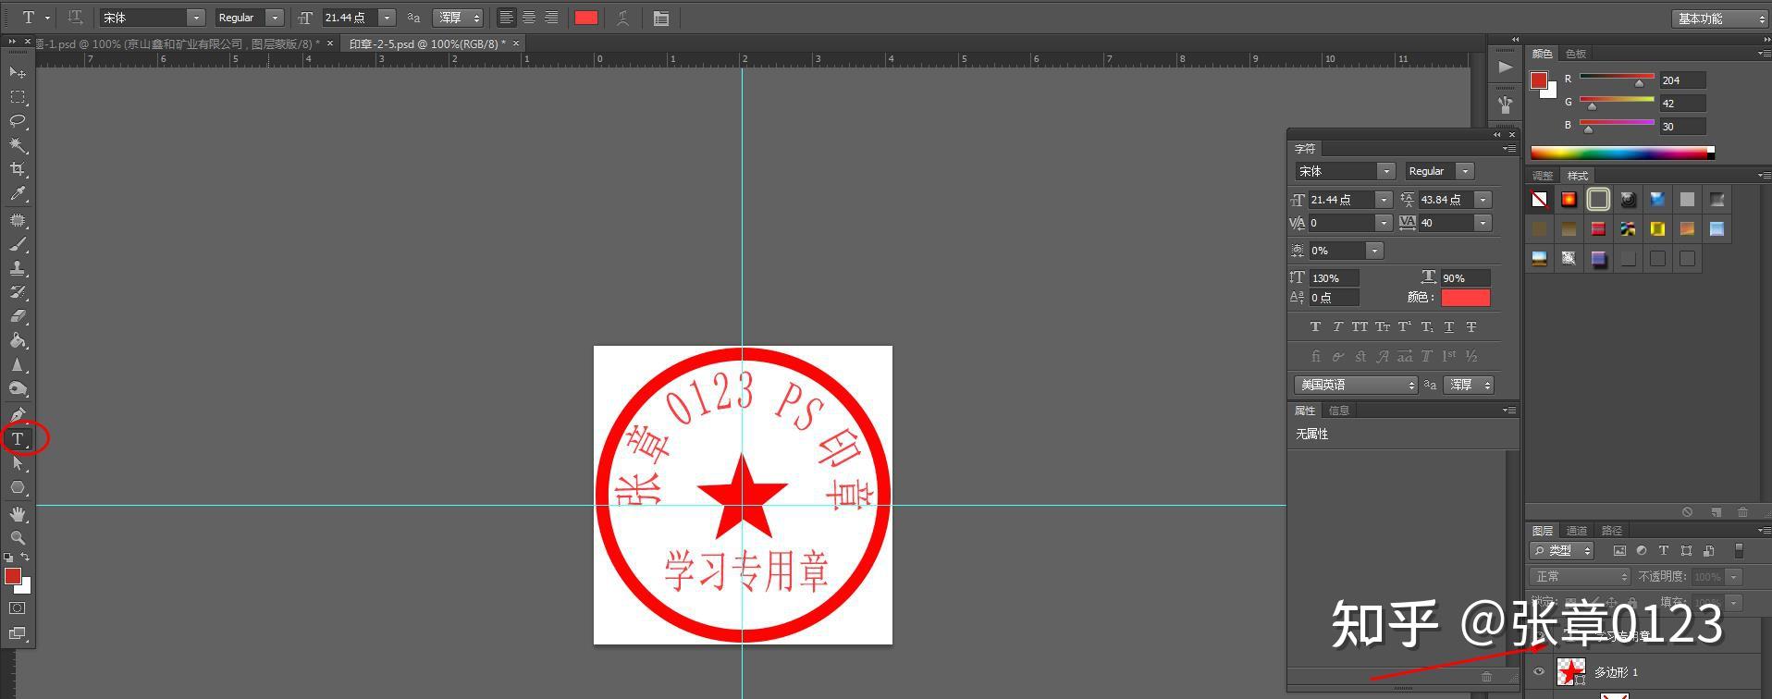The image size is (1772, 699).
Task: Select the Move tool
Action: 18,72
